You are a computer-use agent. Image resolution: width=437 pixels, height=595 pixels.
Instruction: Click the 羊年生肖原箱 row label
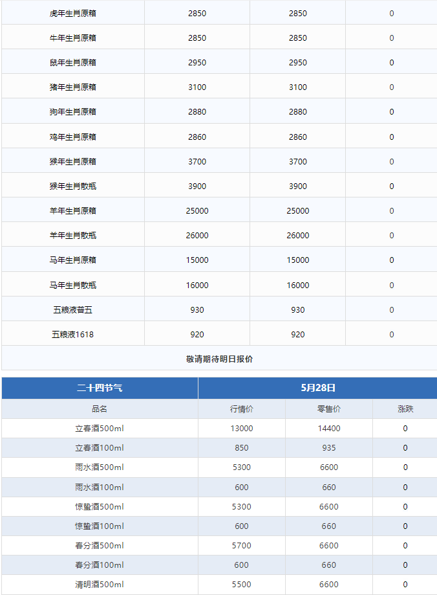(73, 211)
